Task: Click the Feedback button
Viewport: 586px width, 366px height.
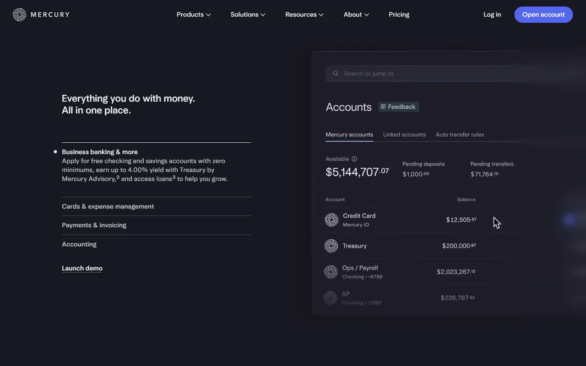Action: click(398, 107)
